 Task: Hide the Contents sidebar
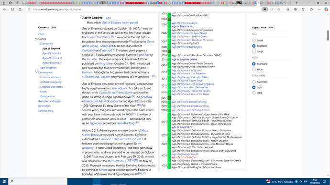pyautogui.click(x=54, y=28)
